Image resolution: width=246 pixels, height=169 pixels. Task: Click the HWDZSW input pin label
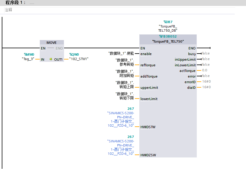(x=148, y=155)
